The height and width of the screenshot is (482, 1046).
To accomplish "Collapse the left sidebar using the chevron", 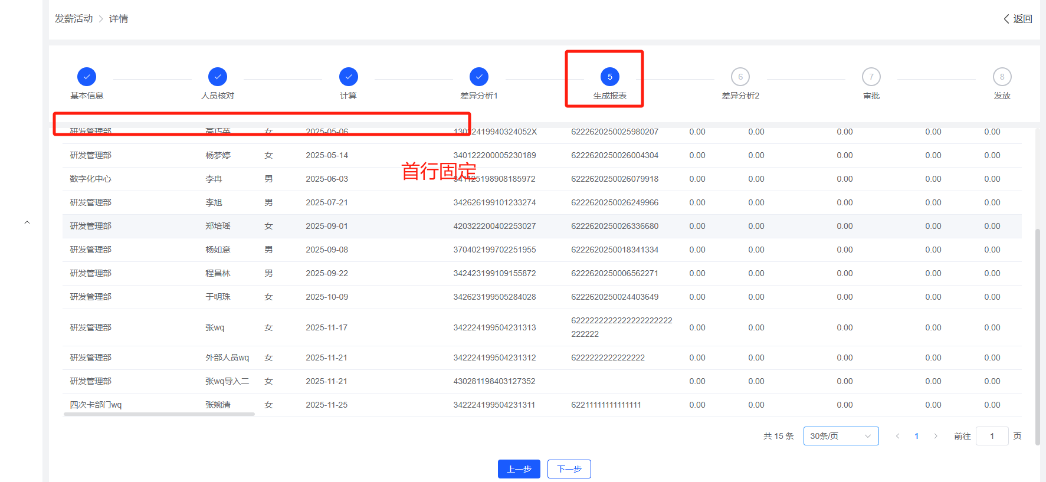I will pos(27,222).
